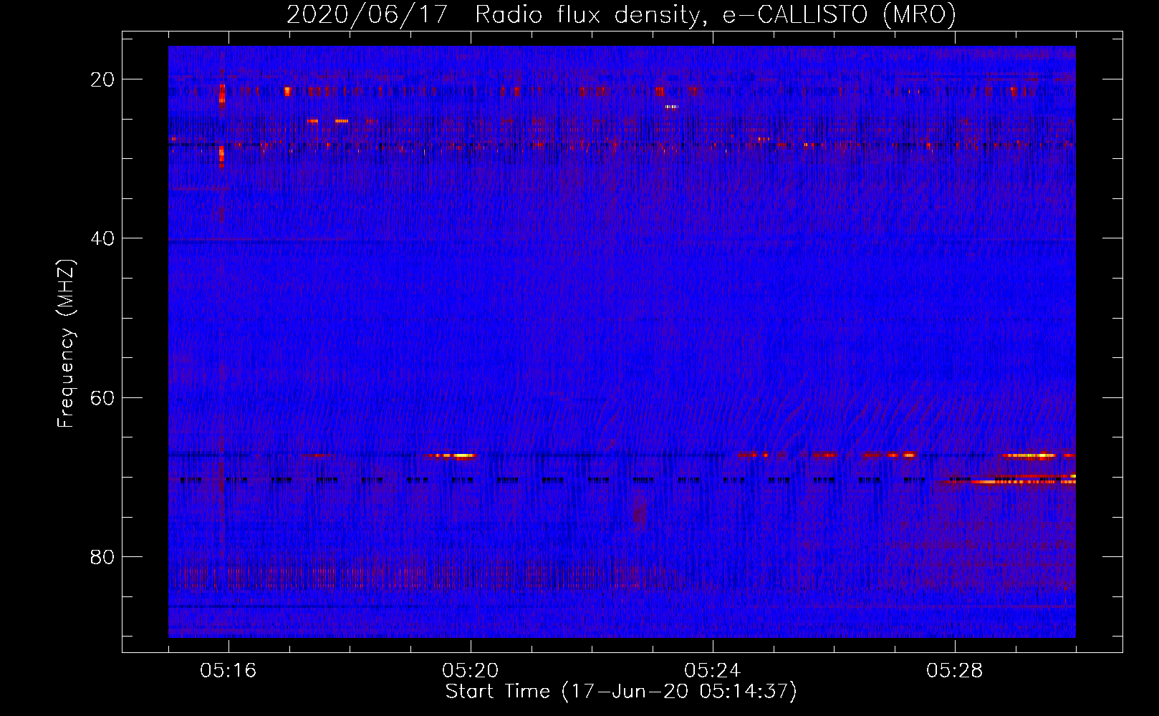
Task: Click the '05:24' time tick label
Action: [x=713, y=671]
